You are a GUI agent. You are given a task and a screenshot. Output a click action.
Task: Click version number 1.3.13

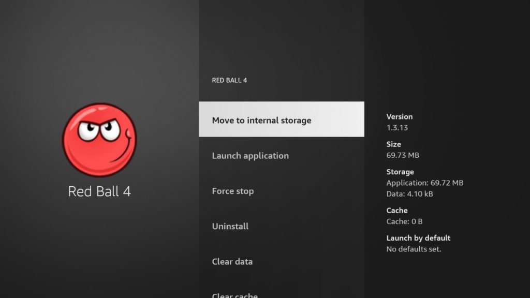pyautogui.click(x=397, y=128)
